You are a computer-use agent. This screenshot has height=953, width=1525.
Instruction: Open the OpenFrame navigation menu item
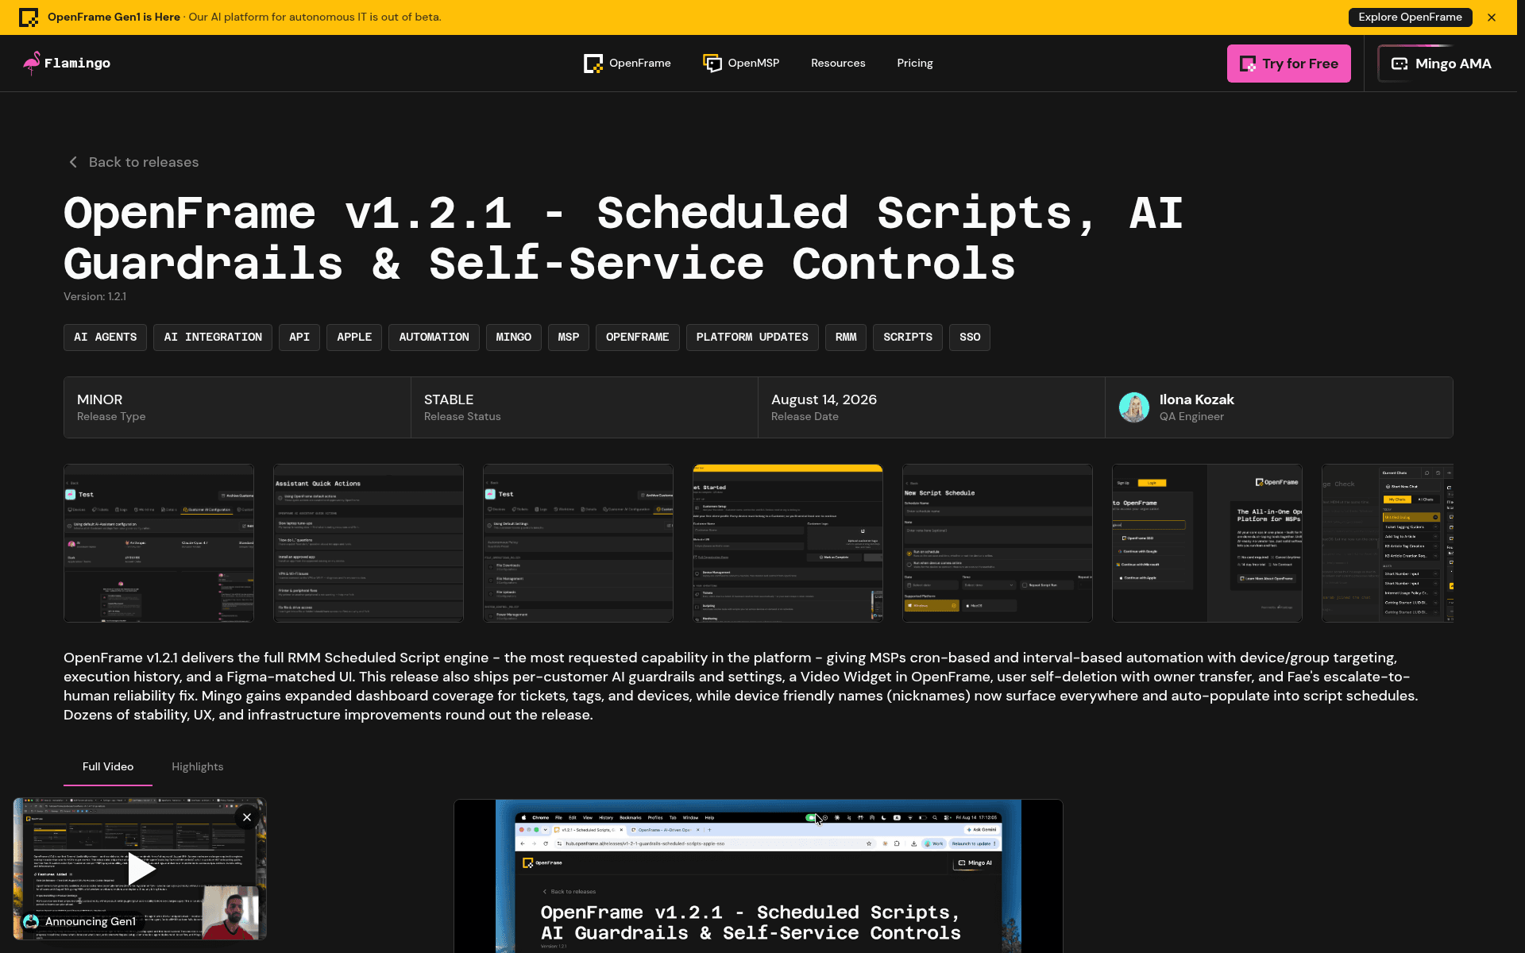click(627, 64)
